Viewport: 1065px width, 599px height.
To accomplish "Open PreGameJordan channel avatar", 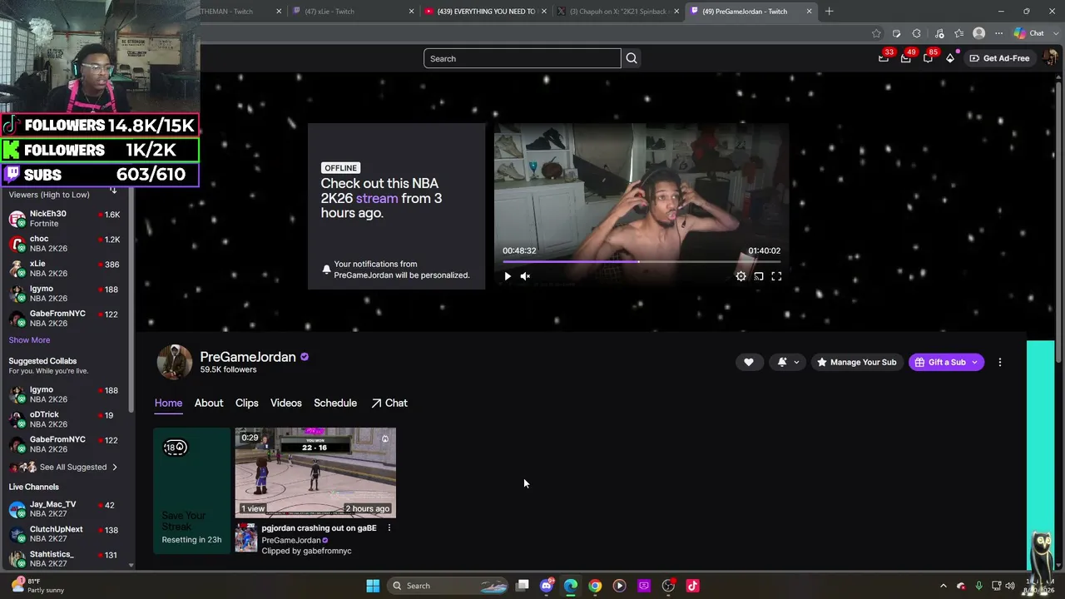I will 175,363.
